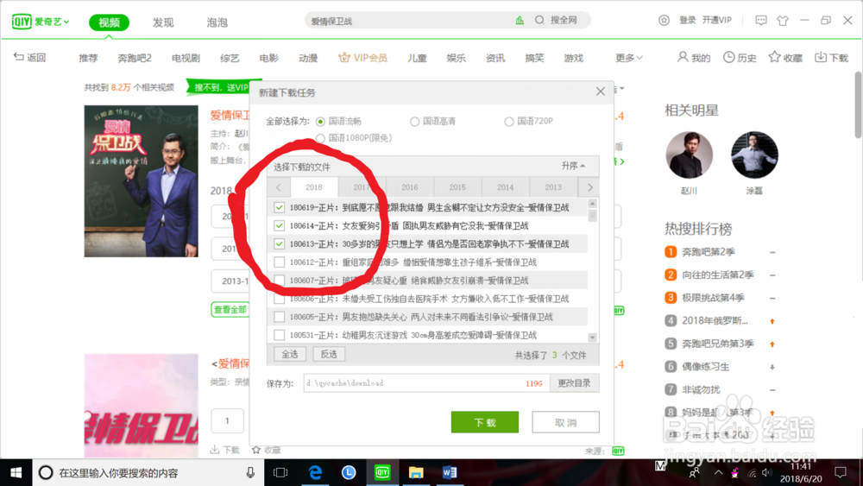Open 发现 top tab
The image size is (863, 486).
(x=163, y=22)
